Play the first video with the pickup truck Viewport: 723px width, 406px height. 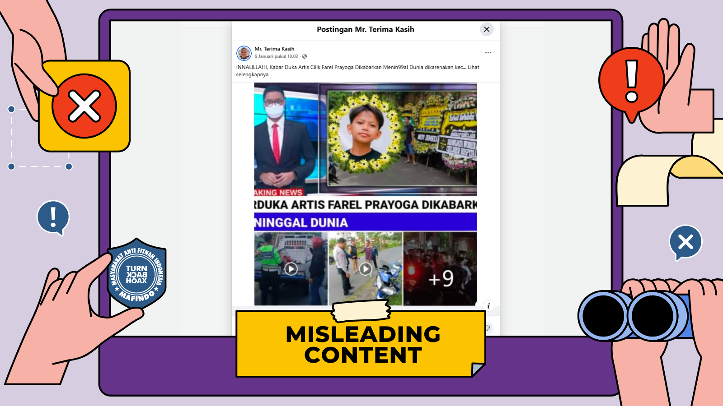coord(291,269)
